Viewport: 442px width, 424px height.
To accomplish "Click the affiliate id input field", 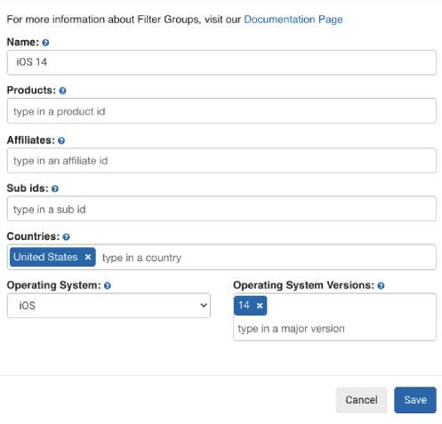I will point(221,161).
